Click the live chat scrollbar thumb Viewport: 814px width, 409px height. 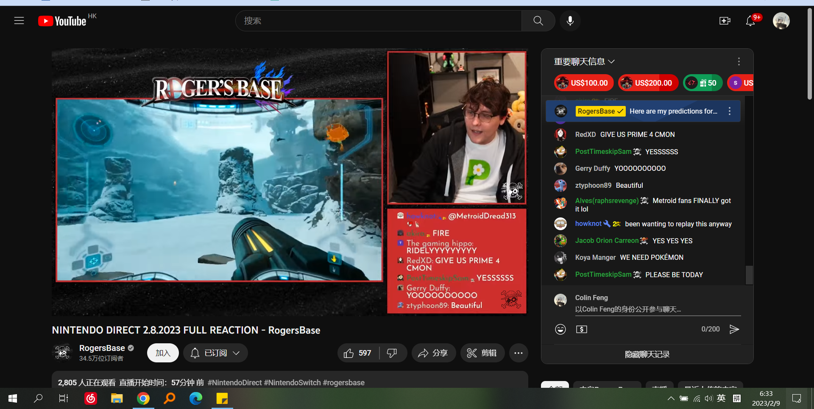[749, 275]
